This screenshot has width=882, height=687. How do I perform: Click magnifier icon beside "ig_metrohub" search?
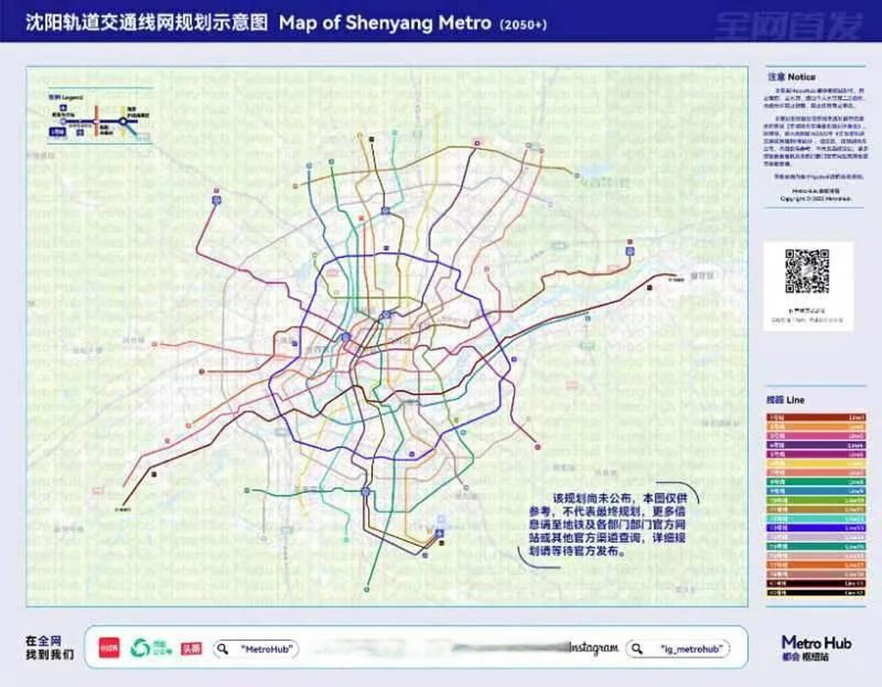[637, 649]
